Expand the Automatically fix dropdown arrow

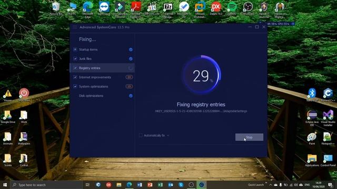(x=168, y=135)
